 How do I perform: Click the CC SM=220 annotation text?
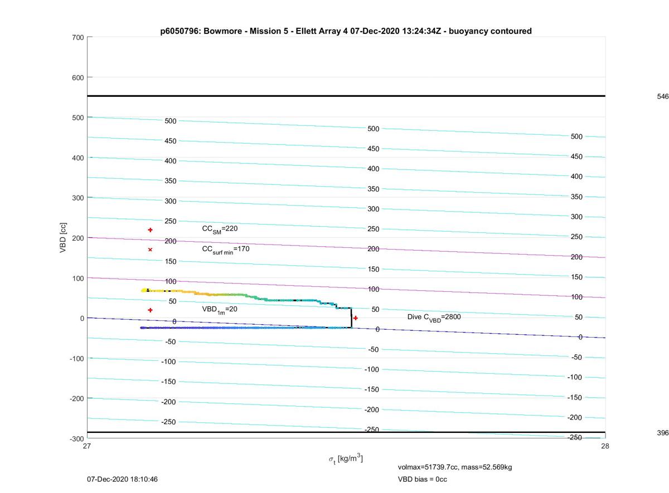(x=220, y=228)
